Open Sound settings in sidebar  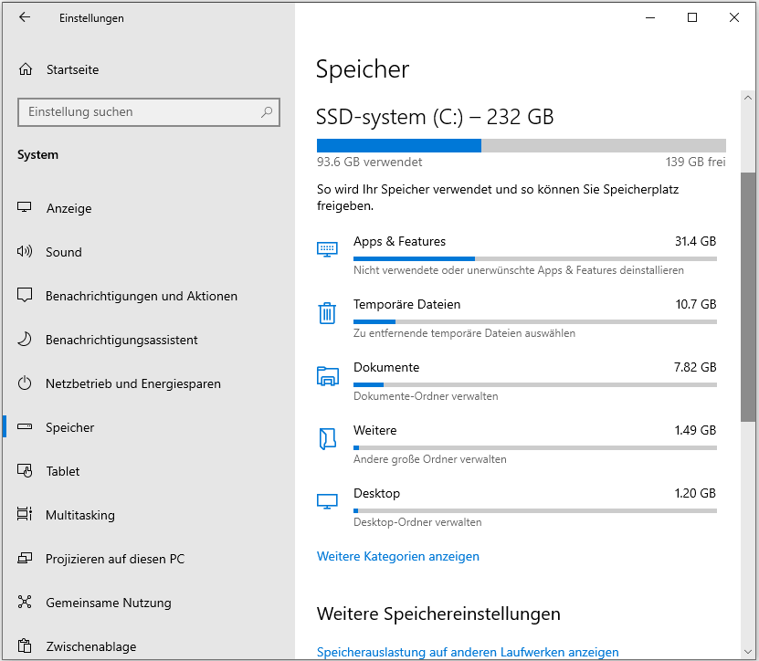tap(63, 252)
